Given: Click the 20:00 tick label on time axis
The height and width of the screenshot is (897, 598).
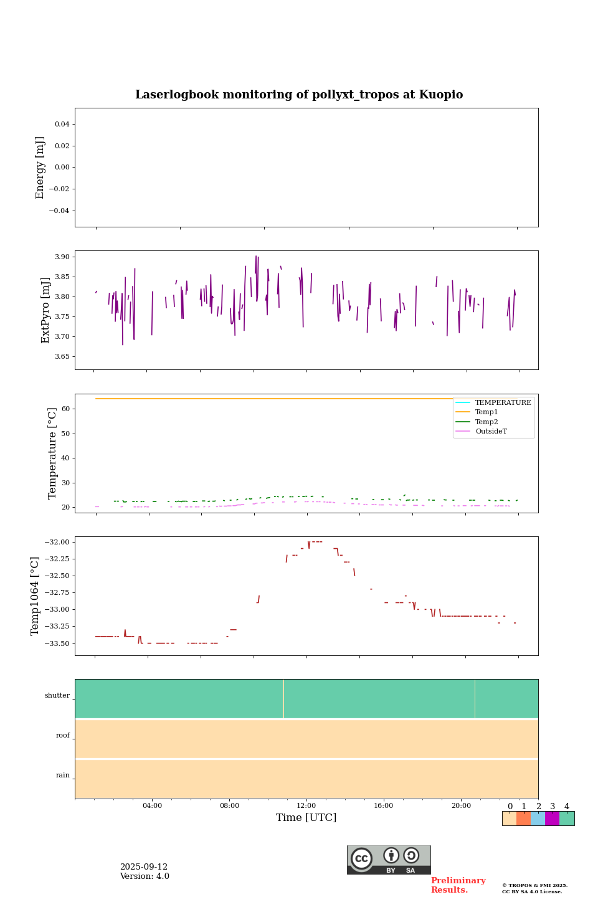Looking at the screenshot, I should 461,806.
